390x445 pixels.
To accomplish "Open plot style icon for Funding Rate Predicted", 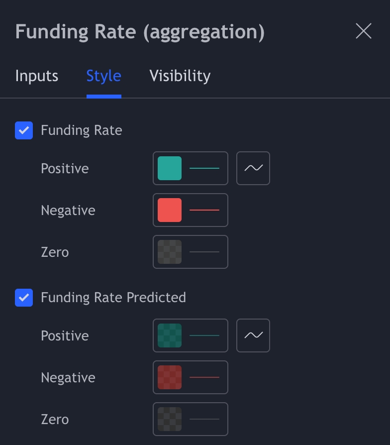I will click(x=253, y=335).
